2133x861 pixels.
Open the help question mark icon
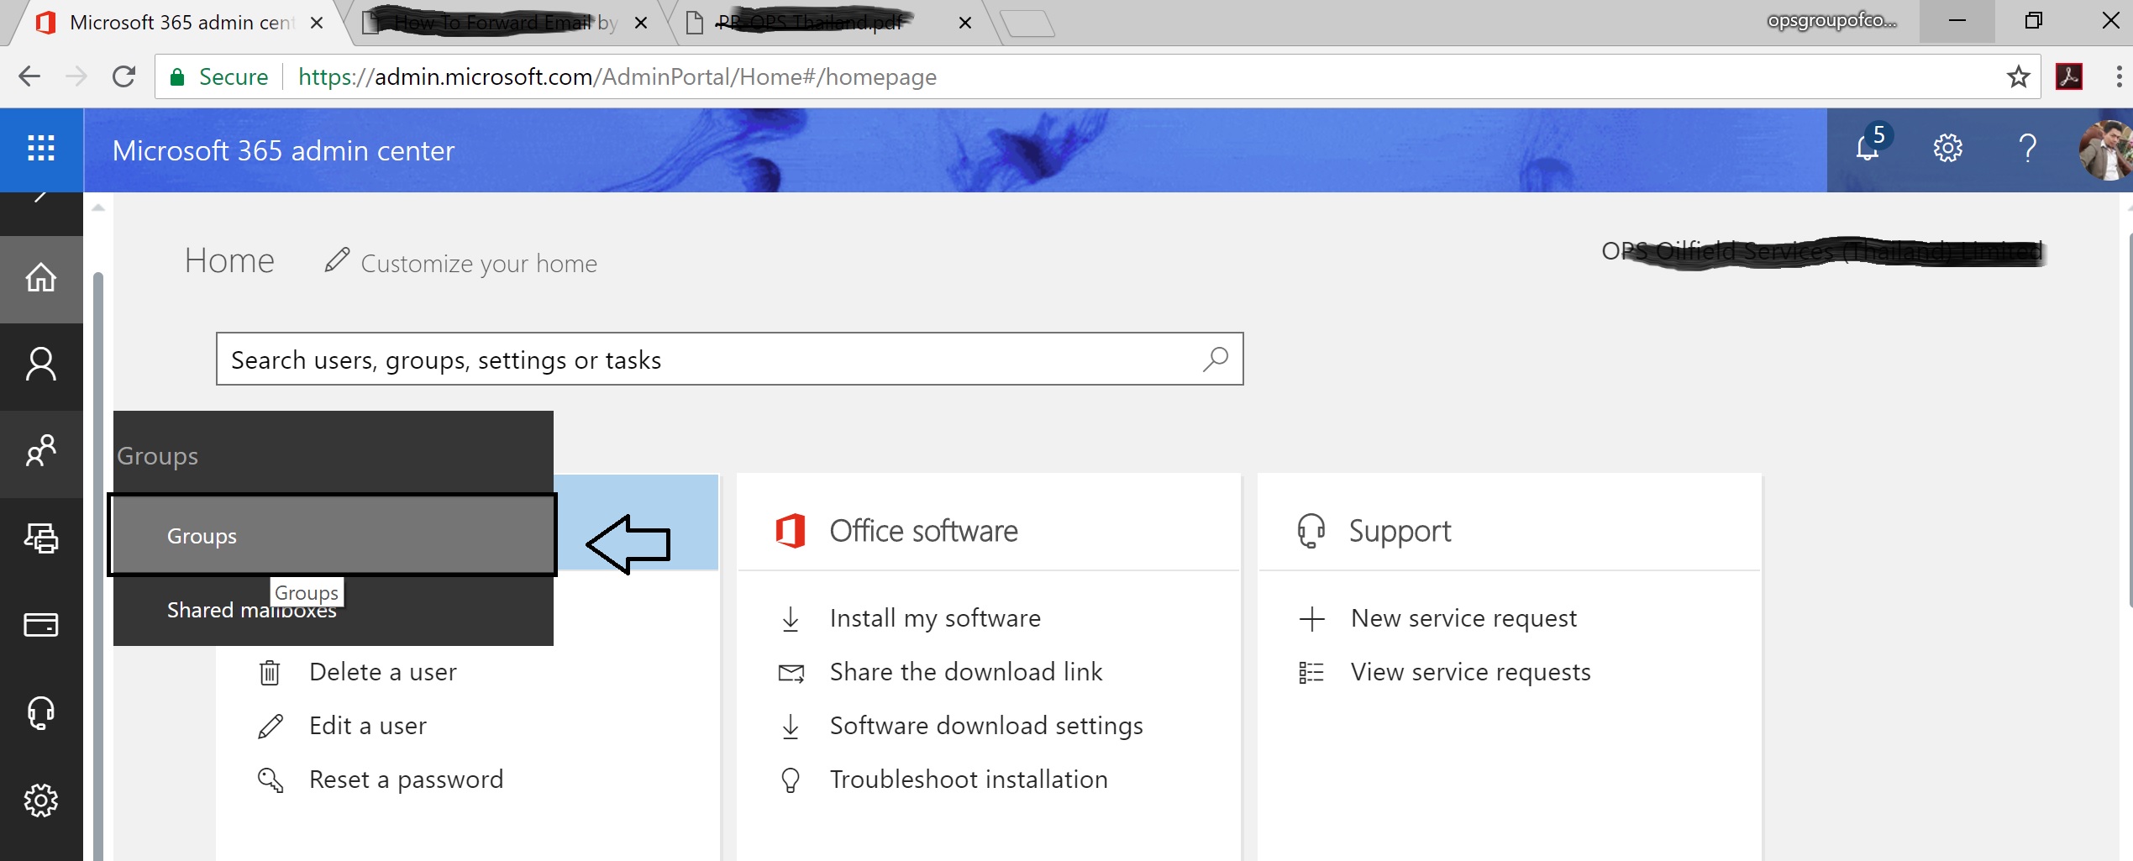pos(2028,149)
